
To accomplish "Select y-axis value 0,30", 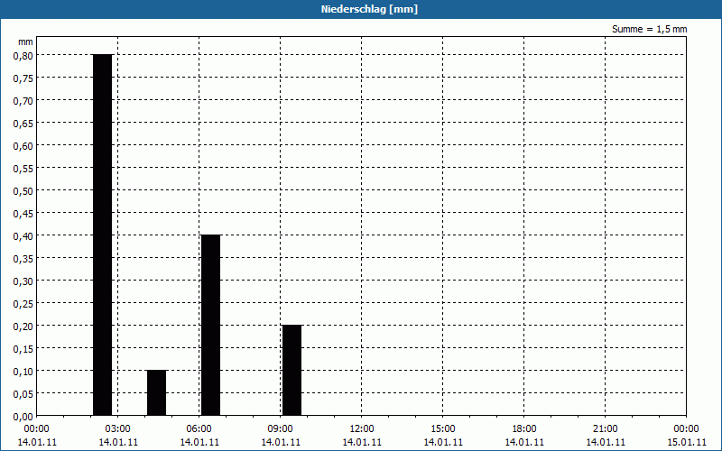I will pyautogui.click(x=23, y=281).
